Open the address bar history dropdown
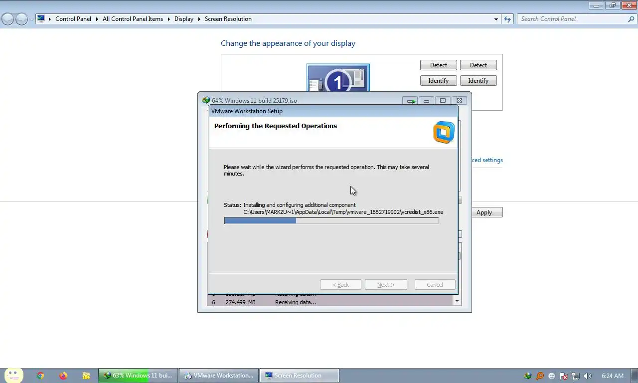The image size is (638, 383). click(496, 19)
